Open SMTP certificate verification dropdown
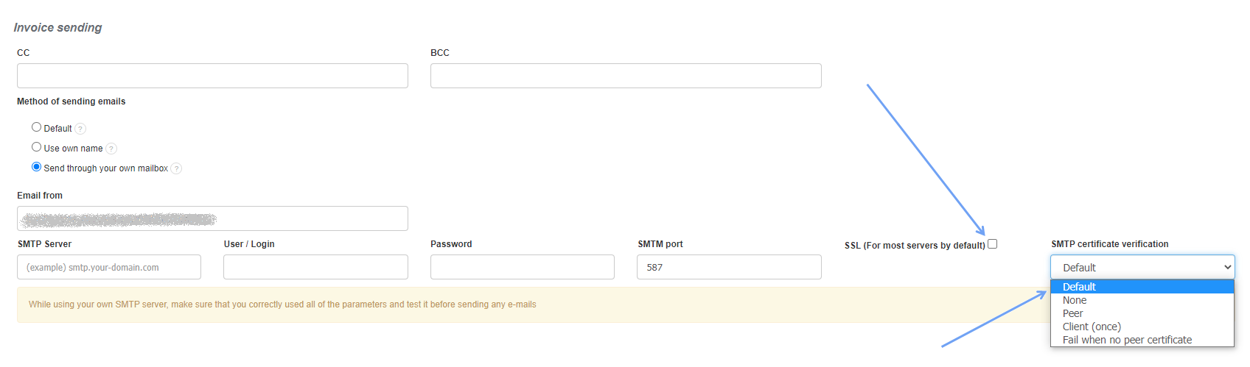This screenshot has height=367, width=1250. (1142, 267)
